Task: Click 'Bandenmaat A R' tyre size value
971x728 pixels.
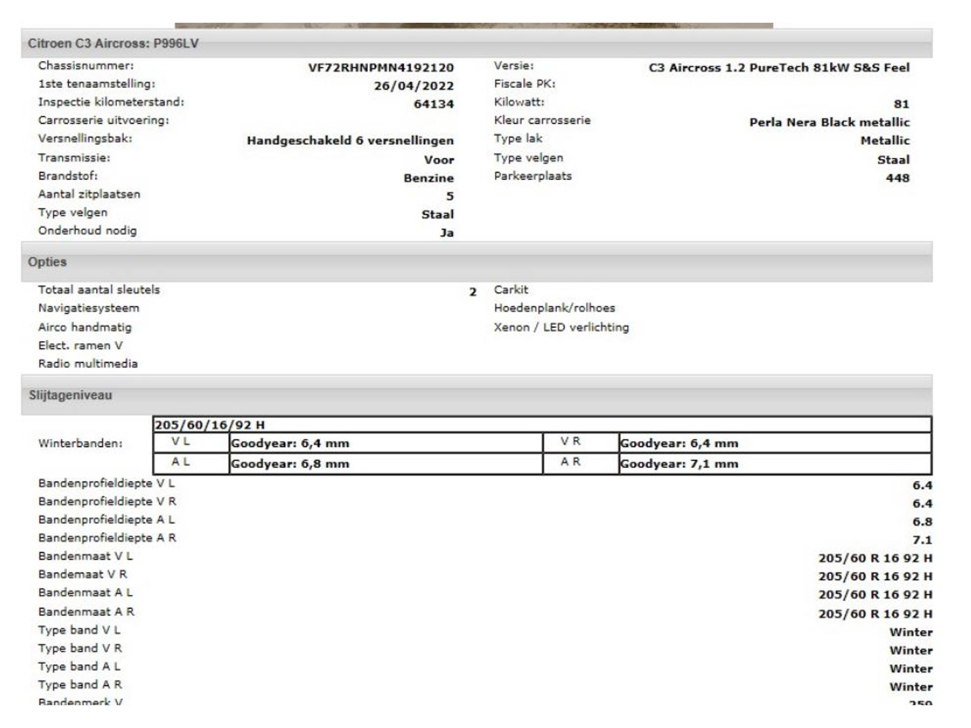Action: [x=875, y=614]
